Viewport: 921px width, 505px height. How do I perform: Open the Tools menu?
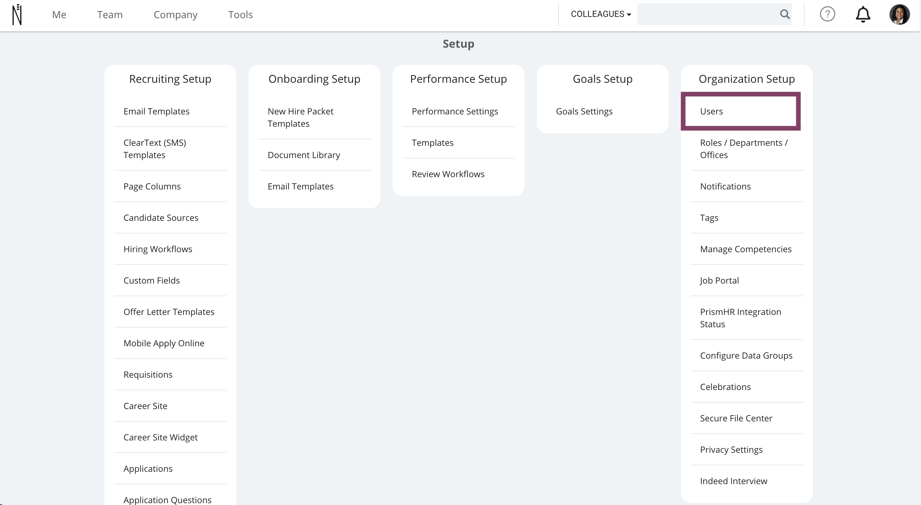pyautogui.click(x=240, y=15)
